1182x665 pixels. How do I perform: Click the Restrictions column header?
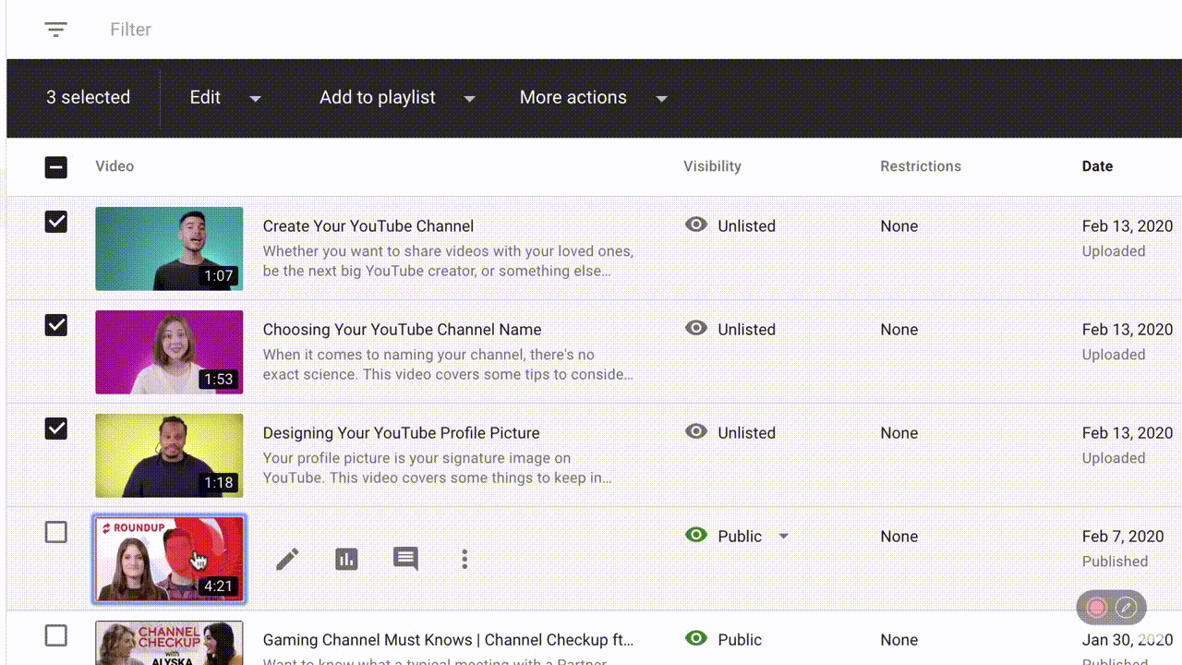point(921,166)
